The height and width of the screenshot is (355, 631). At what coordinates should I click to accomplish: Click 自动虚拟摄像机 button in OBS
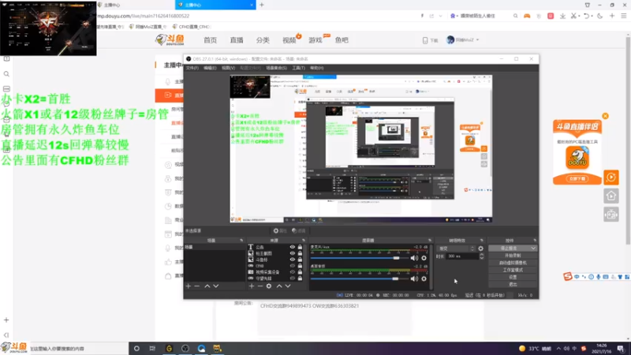pyautogui.click(x=512, y=263)
